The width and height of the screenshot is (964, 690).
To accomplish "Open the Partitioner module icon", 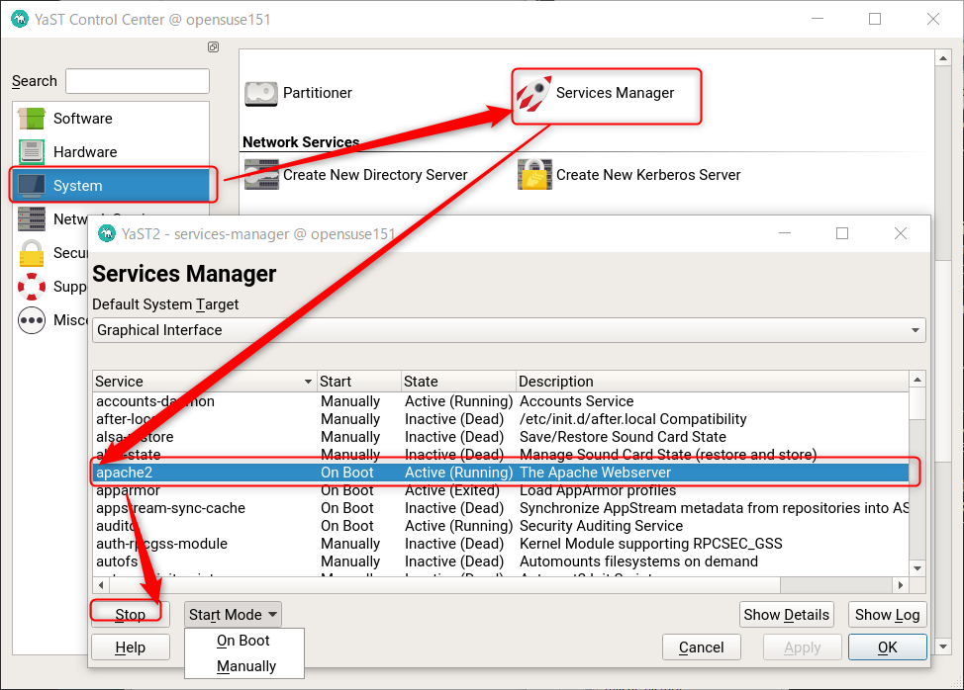I will 261,93.
